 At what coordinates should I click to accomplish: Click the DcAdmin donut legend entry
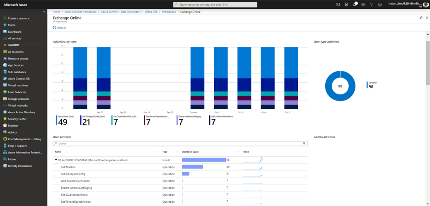click(372, 85)
